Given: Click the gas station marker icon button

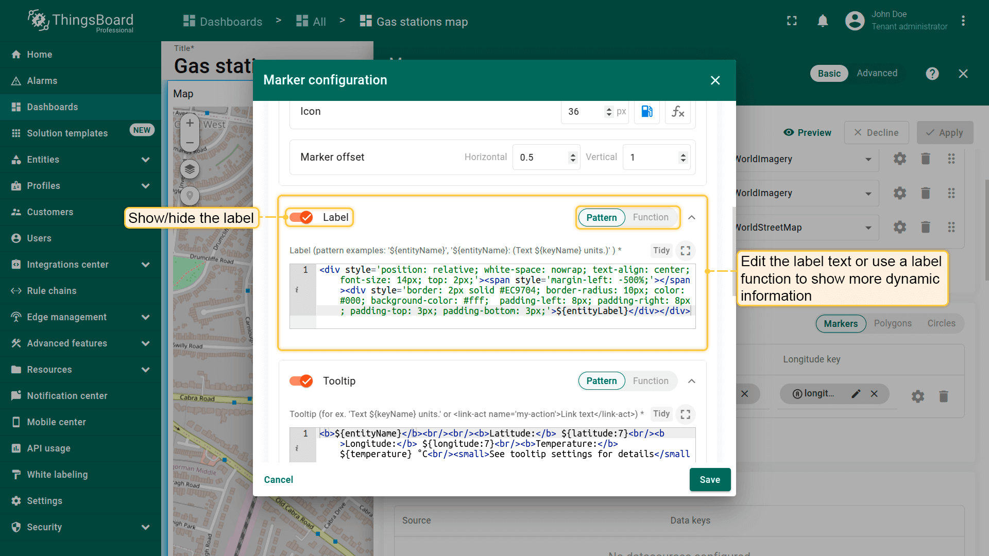Looking at the screenshot, I should [646, 112].
